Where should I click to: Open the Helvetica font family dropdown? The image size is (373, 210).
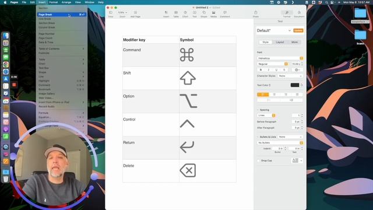280,58
